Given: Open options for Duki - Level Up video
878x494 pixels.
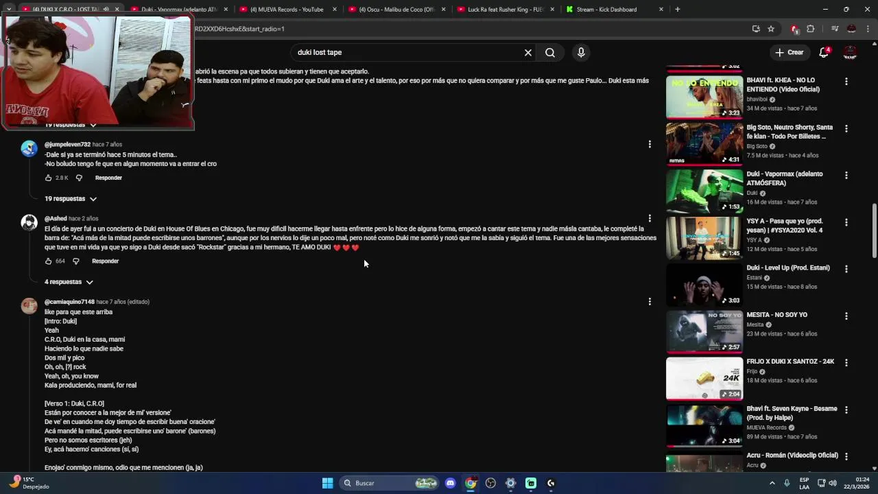Looking at the screenshot, I should 846,269.
